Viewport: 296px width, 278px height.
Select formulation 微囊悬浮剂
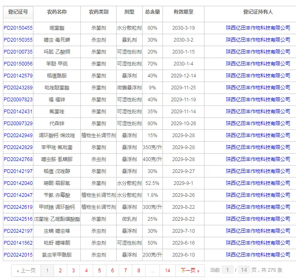(129, 87)
